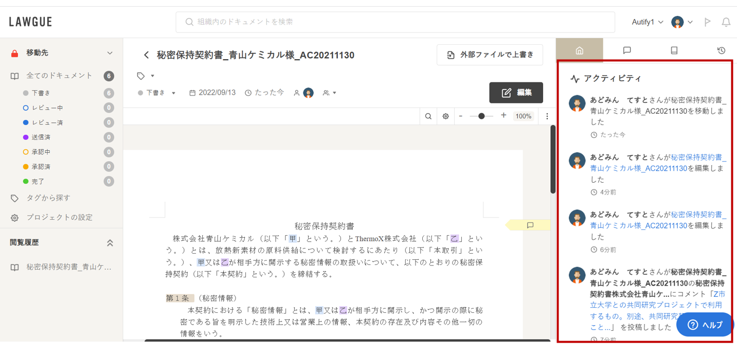Screen dimensions: 737x355
Task: Click the back arrow beside document title
Action: (x=147, y=55)
